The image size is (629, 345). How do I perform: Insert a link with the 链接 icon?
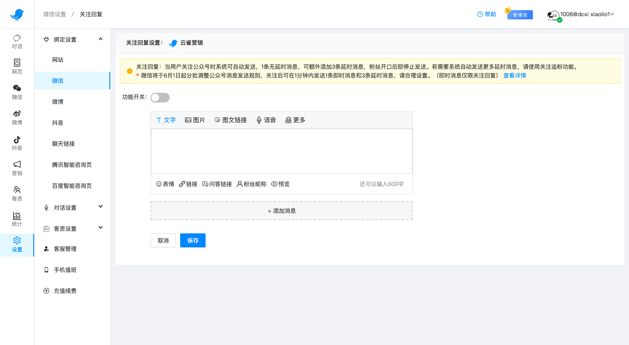(188, 184)
